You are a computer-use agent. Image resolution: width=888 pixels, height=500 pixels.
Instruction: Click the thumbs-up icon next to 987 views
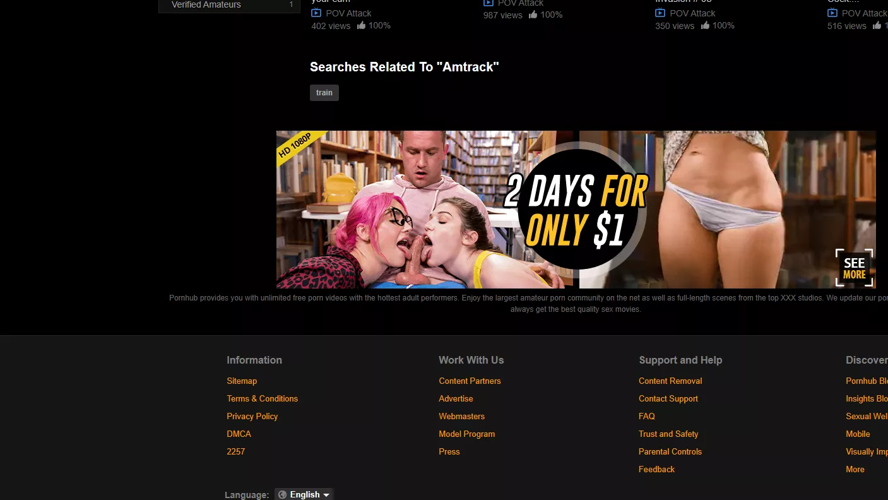click(533, 15)
